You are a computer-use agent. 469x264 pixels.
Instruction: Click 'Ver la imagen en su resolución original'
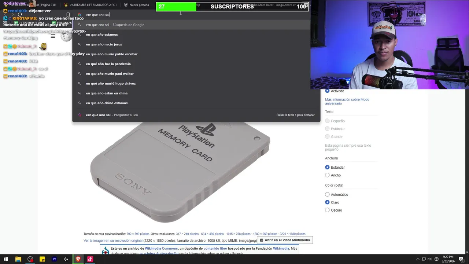[113, 241]
